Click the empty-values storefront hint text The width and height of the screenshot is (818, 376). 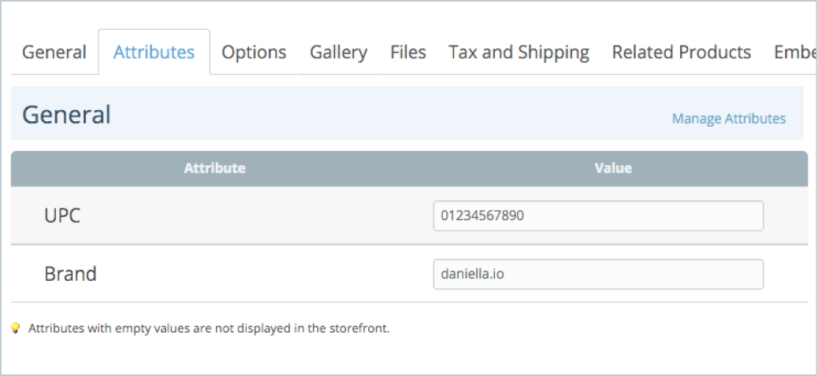[209, 329]
